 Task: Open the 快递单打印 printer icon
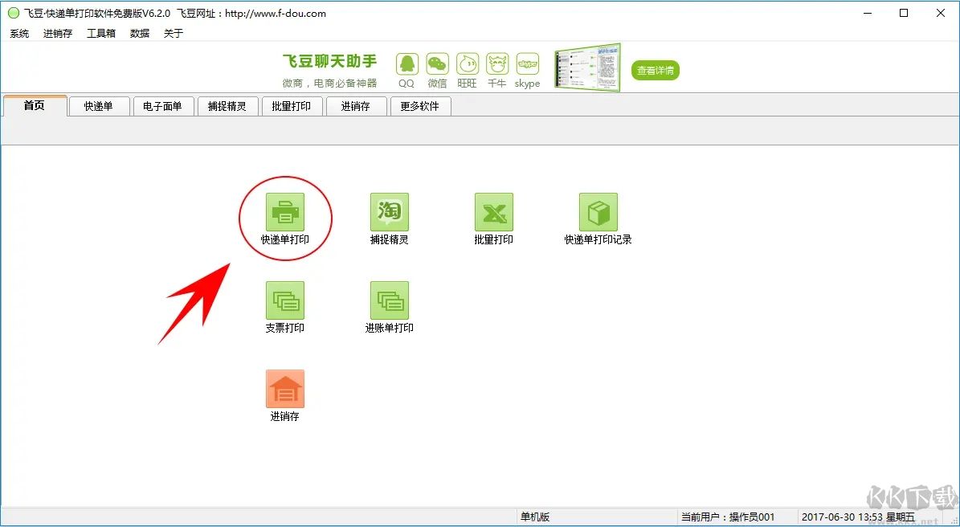coord(284,212)
